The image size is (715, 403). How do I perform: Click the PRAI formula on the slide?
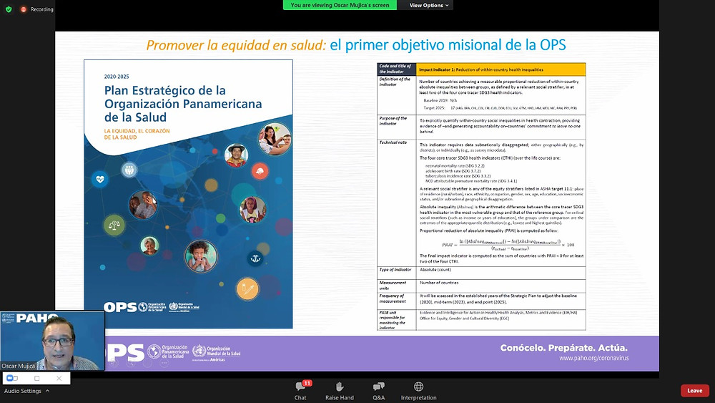tap(508, 245)
